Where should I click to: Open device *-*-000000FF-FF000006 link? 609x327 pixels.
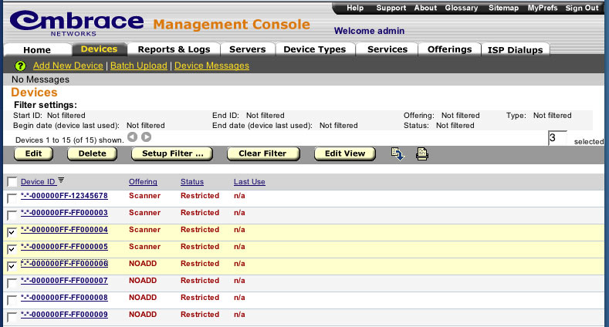click(64, 264)
